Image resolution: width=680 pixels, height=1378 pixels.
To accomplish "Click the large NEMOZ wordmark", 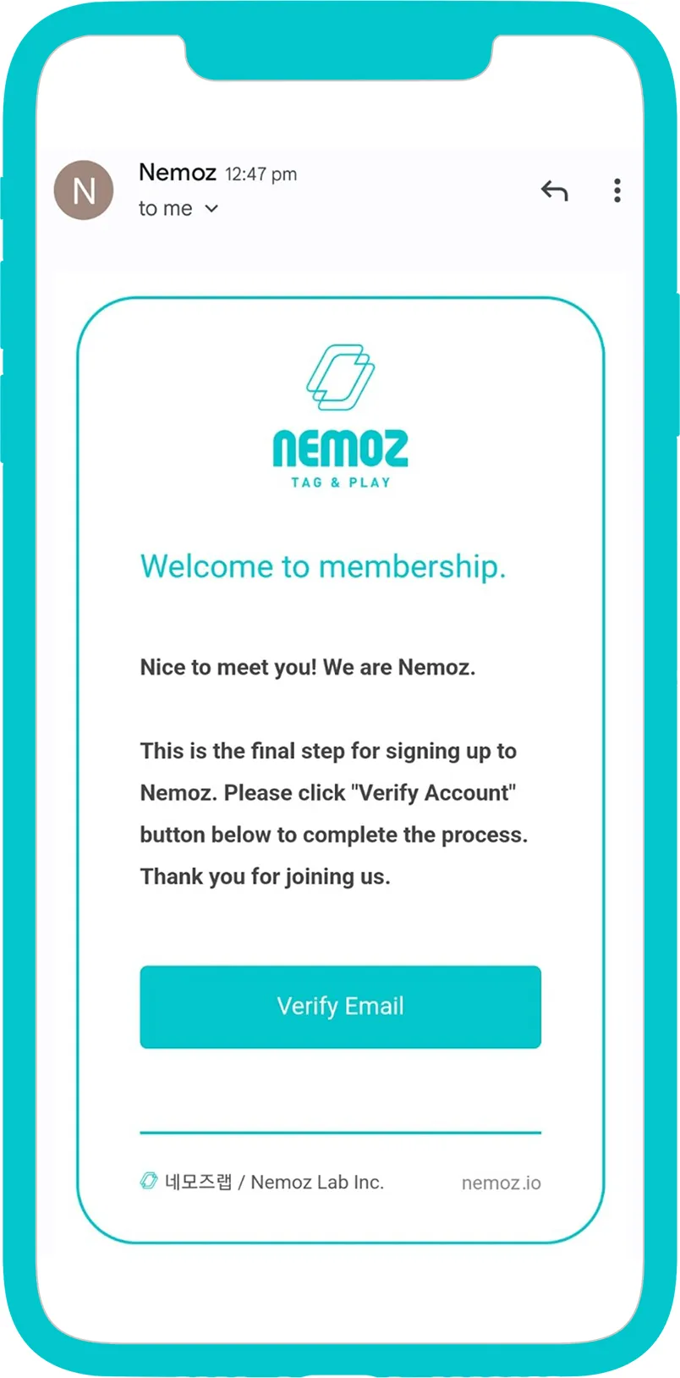I will tap(340, 449).
